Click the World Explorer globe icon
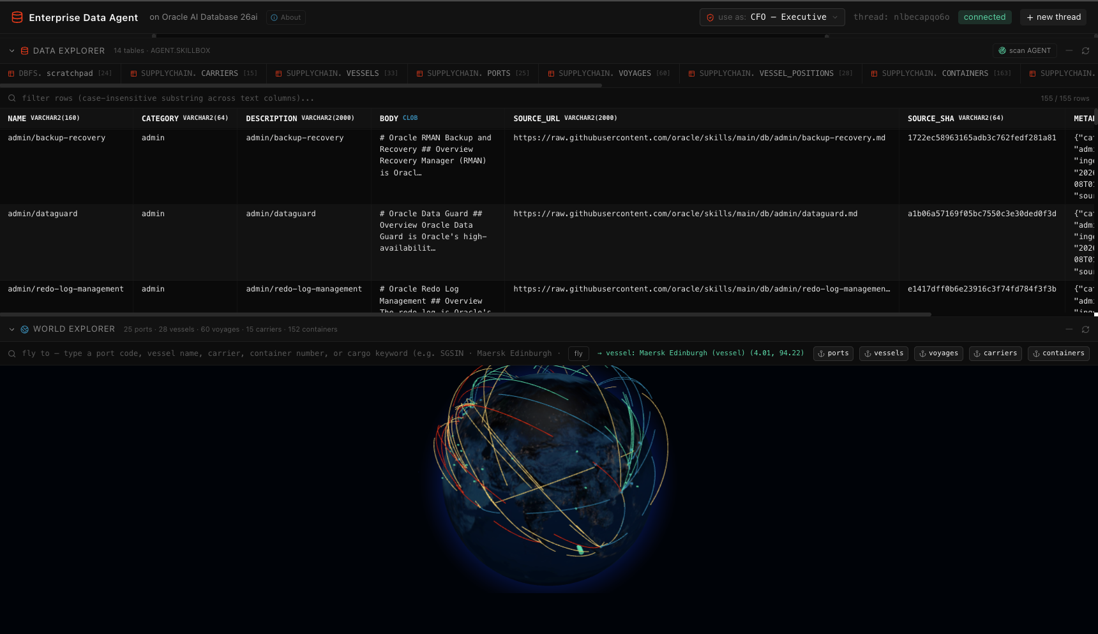The height and width of the screenshot is (634, 1098). point(24,329)
